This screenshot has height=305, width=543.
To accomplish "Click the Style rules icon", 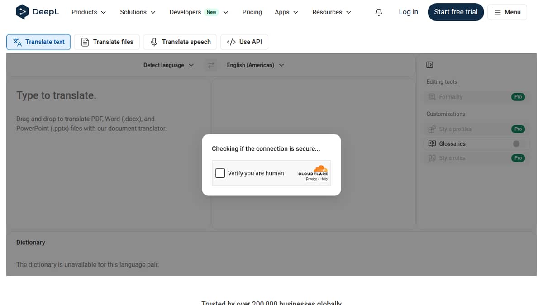I will click(x=432, y=158).
